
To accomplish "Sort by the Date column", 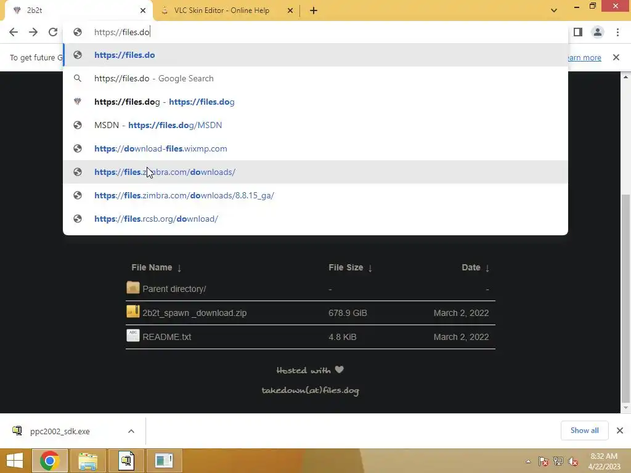I will point(471,267).
